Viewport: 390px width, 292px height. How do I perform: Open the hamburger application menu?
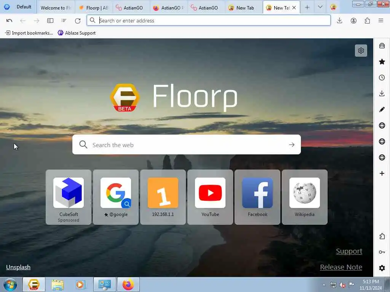click(381, 21)
